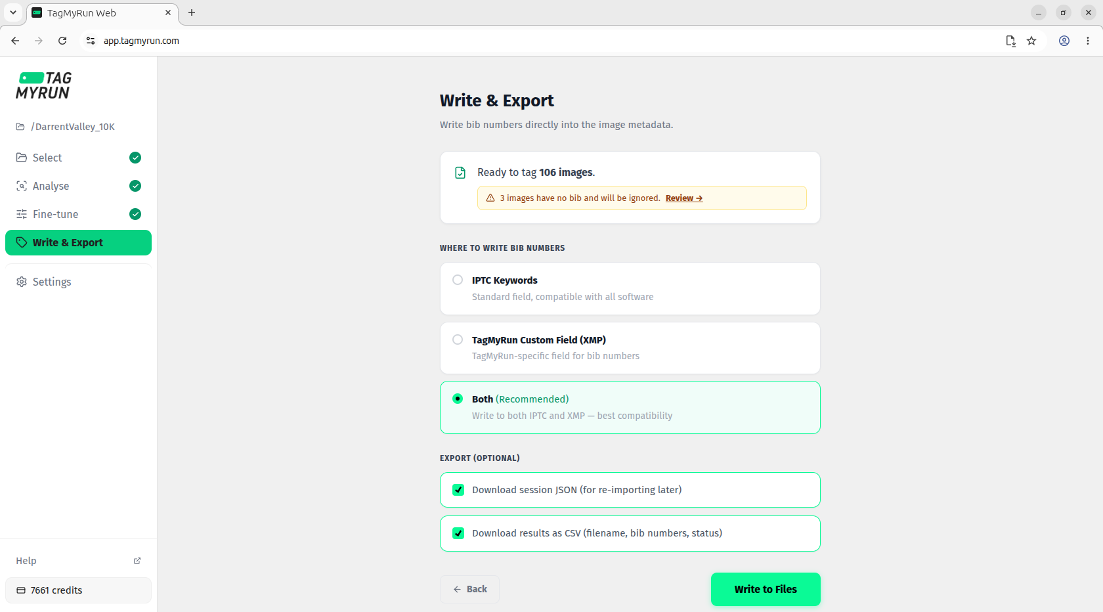Open the browser profile icon

coord(1064,41)
